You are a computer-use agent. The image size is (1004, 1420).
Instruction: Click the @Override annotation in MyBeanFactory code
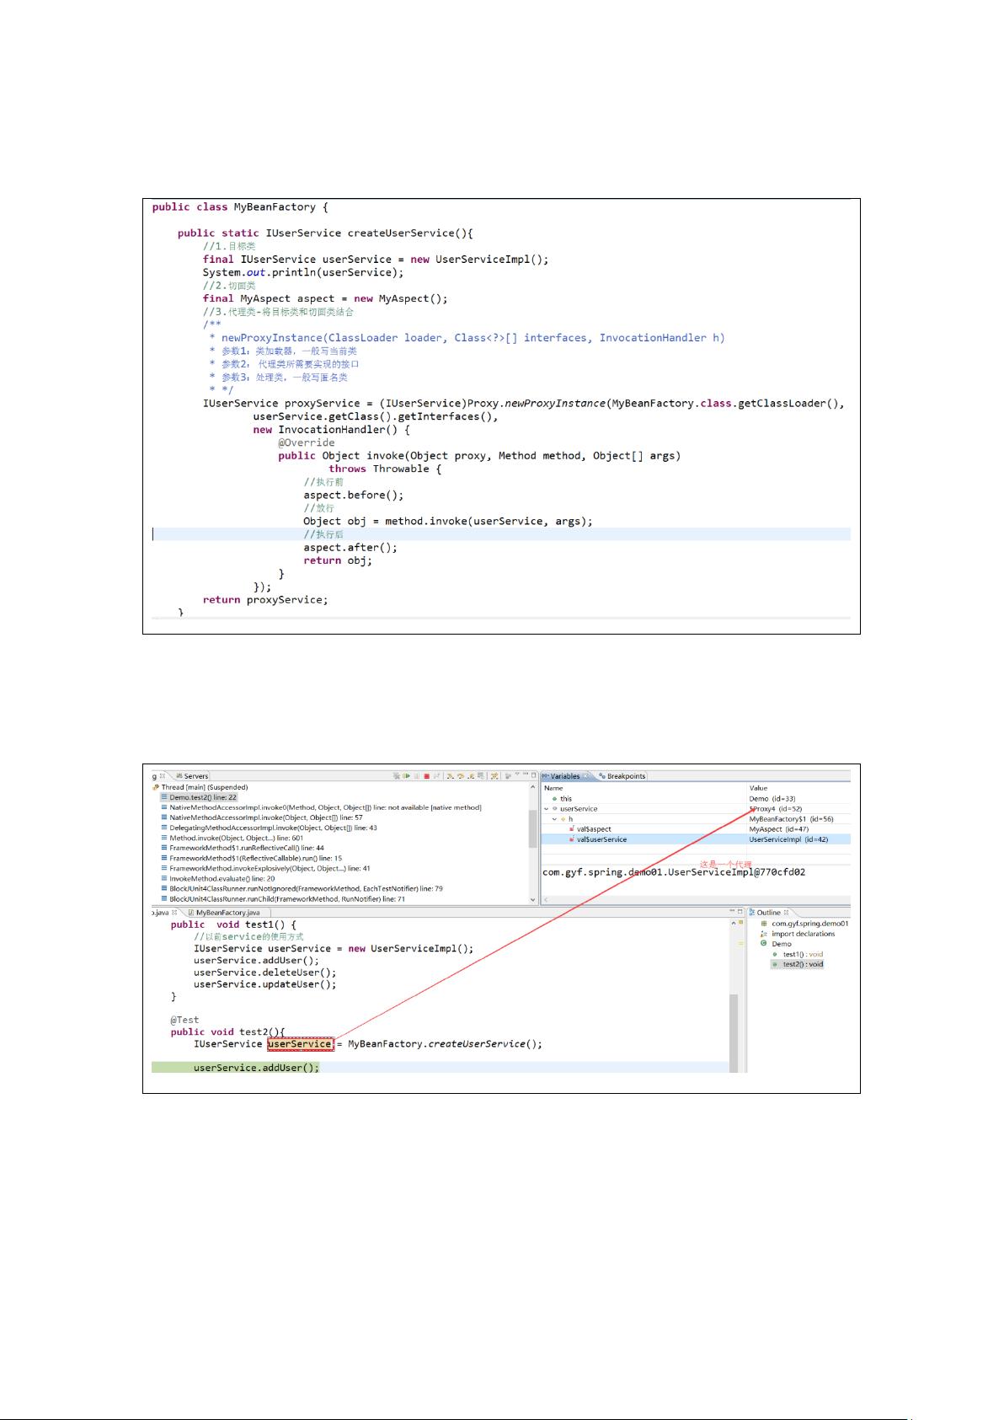tap(307, 443)
